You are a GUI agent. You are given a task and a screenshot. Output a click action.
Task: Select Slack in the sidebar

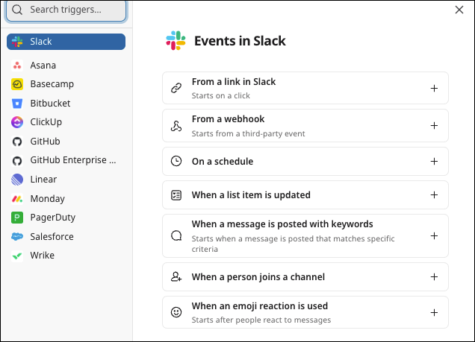(66, 42)
